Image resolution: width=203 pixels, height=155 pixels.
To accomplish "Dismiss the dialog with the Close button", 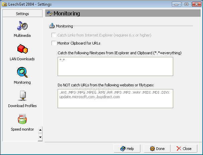I will click(184, 149).
